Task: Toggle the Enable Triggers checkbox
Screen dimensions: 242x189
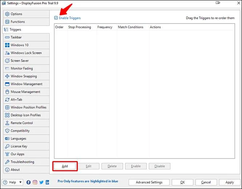Action: [x=56, y=18]
